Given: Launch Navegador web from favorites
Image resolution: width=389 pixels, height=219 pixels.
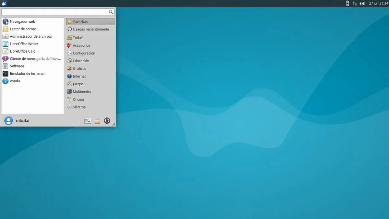Looking at the screenshot, I should pos(32,22).
